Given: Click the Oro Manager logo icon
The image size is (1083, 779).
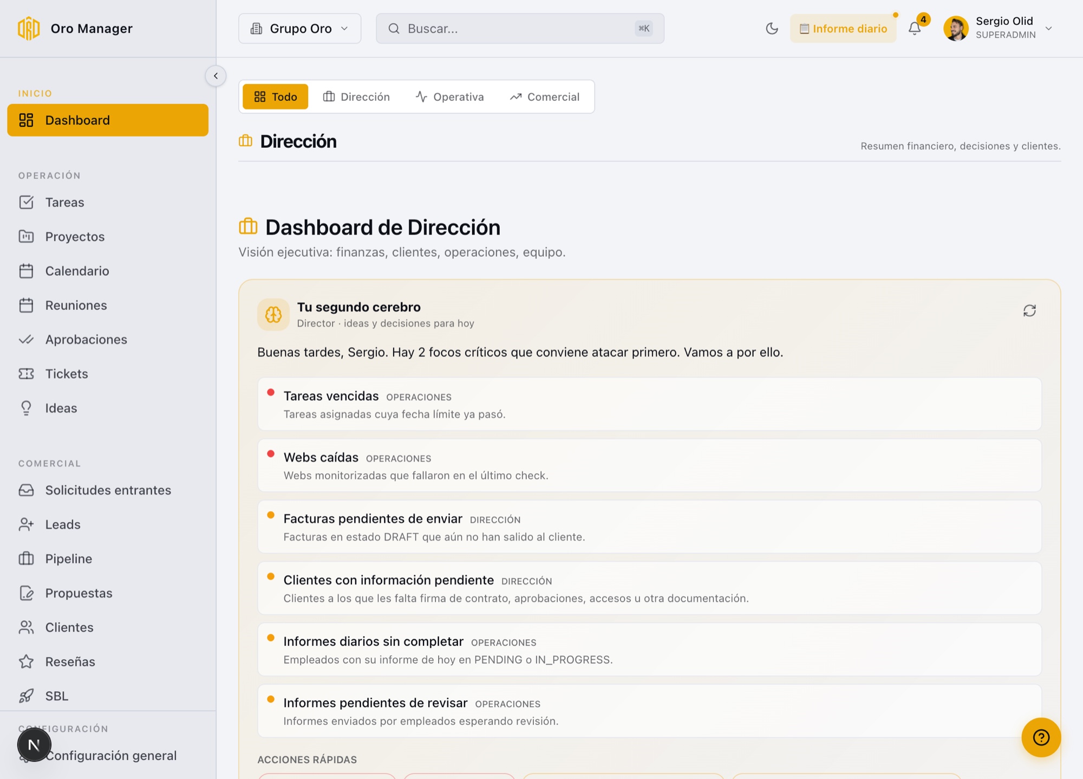Looking at the screenshot, I should (29, 28).
